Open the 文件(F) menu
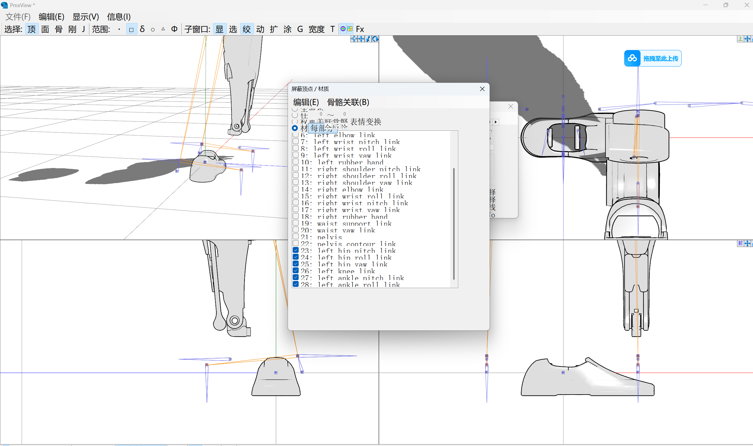The image size is (753, 446). click(18, 17)
